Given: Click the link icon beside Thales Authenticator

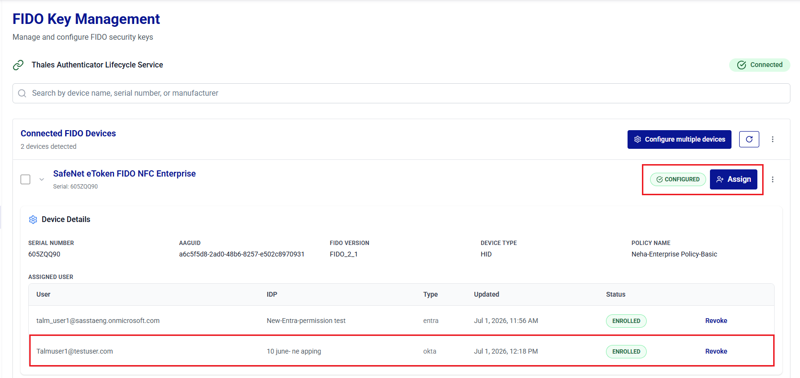Looking at the screenshot, I should [18, 65].
